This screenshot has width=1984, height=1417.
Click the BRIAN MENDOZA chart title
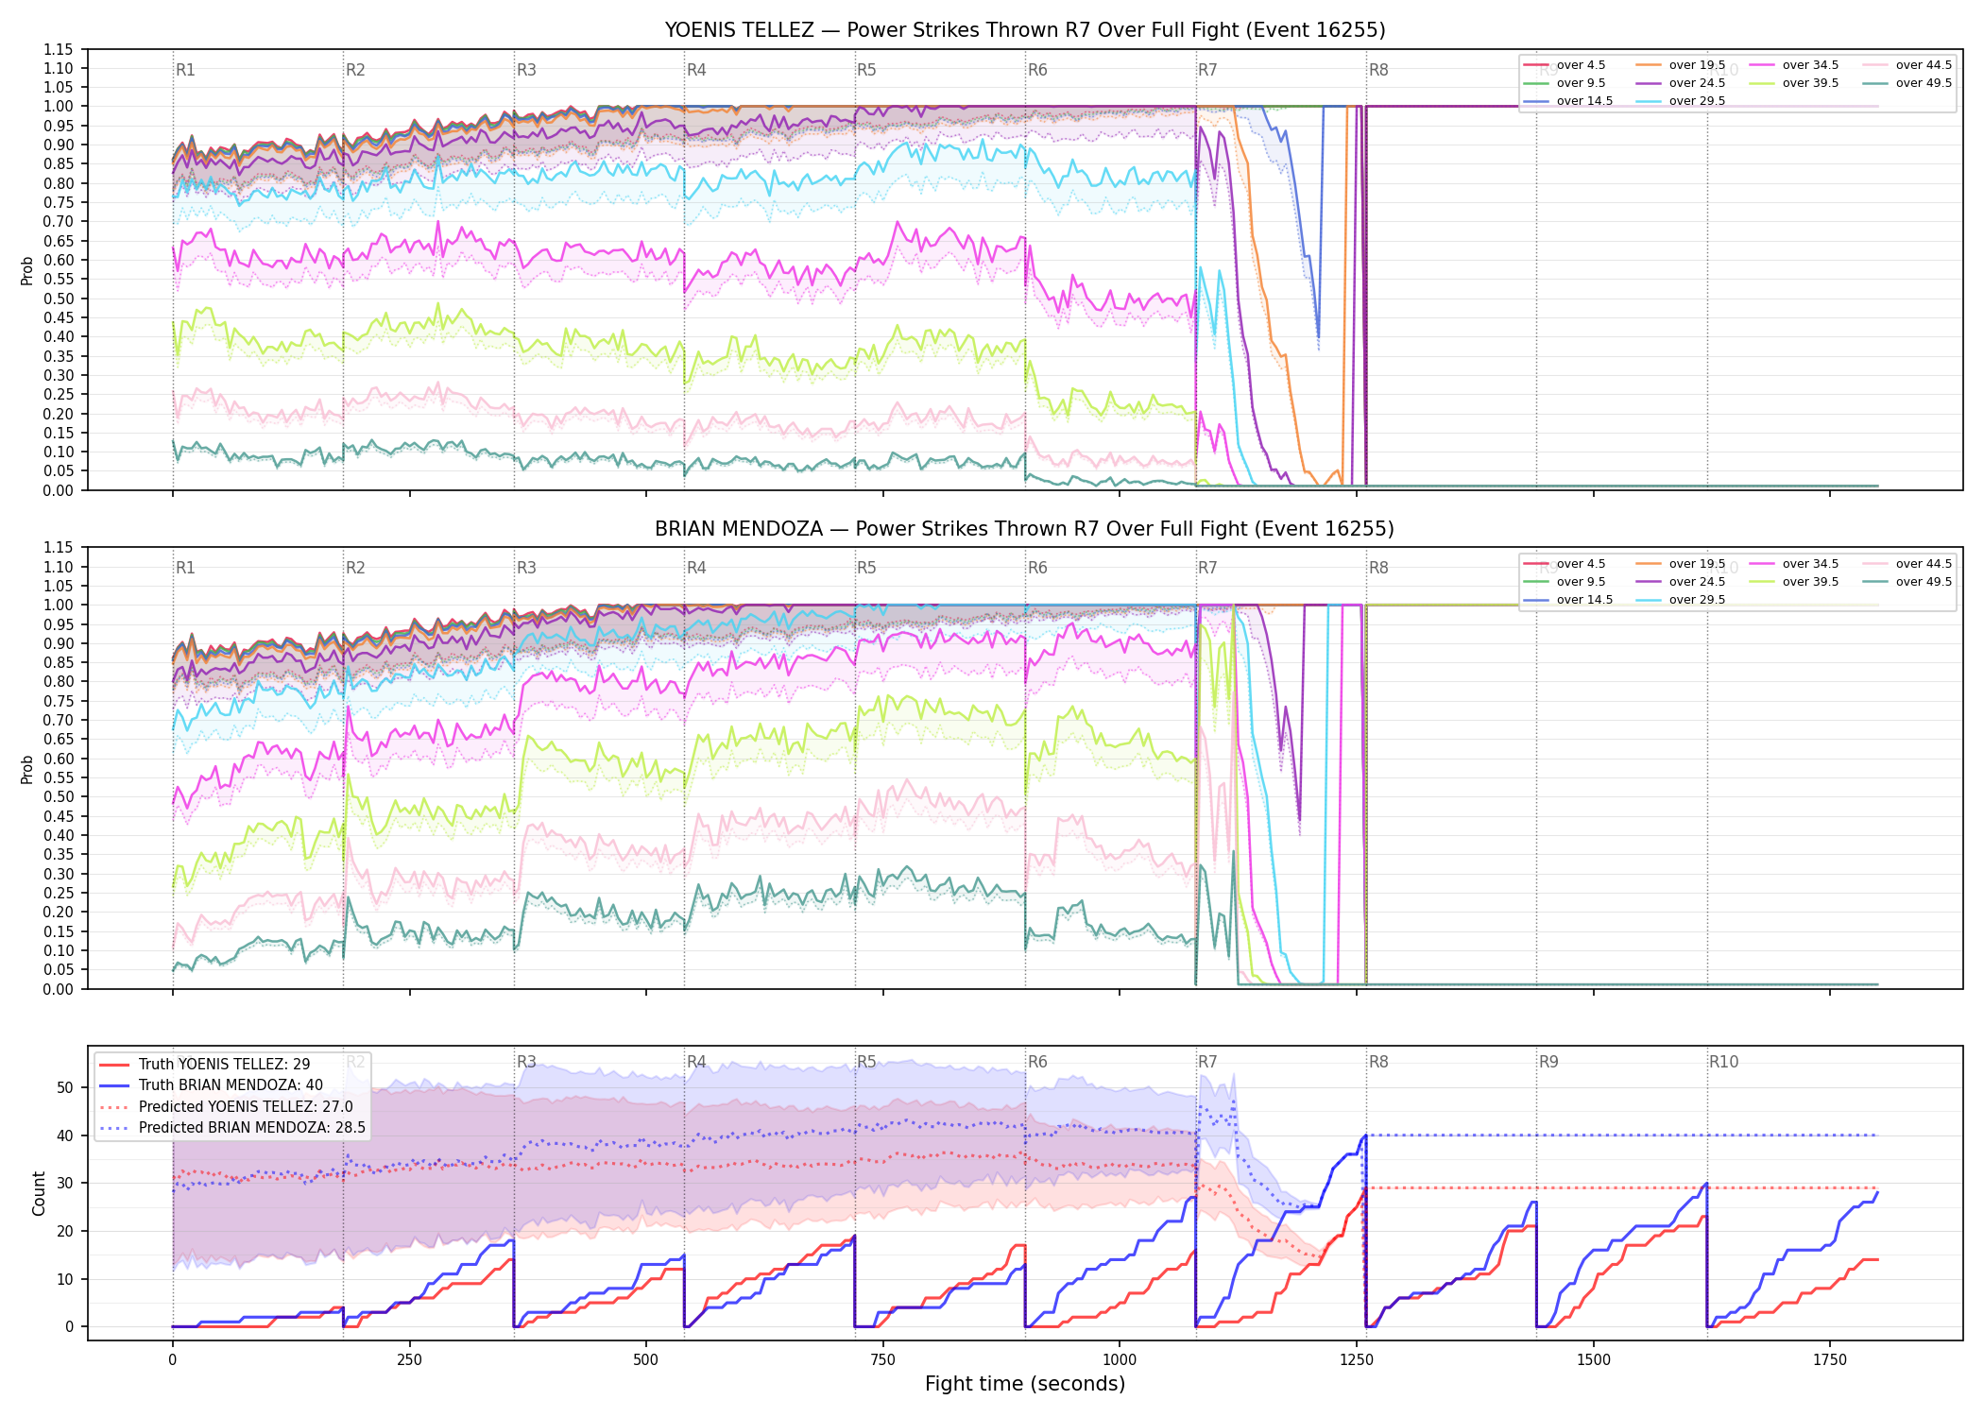pos(1024,529)
